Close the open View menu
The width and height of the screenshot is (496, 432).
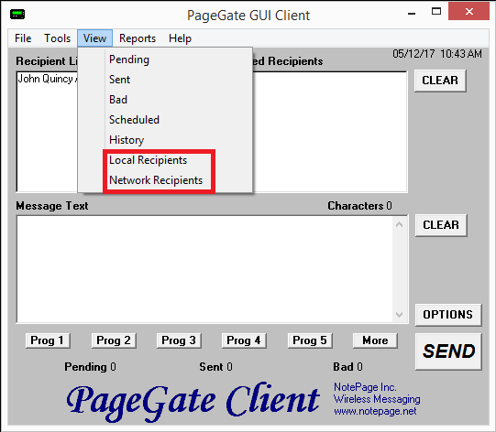tap(94, 38)
